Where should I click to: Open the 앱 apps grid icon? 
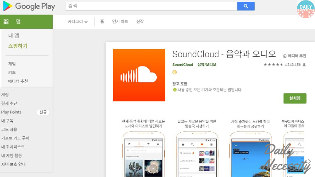point(6,22)
